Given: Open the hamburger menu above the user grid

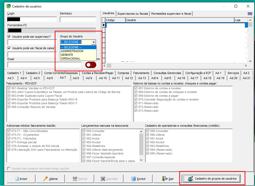Looking at the screenshot, I should pyautogui.click(x=250, y=14).
